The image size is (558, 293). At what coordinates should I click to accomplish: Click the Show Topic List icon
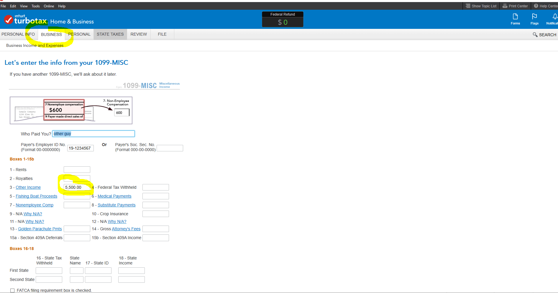coord(468,6)
